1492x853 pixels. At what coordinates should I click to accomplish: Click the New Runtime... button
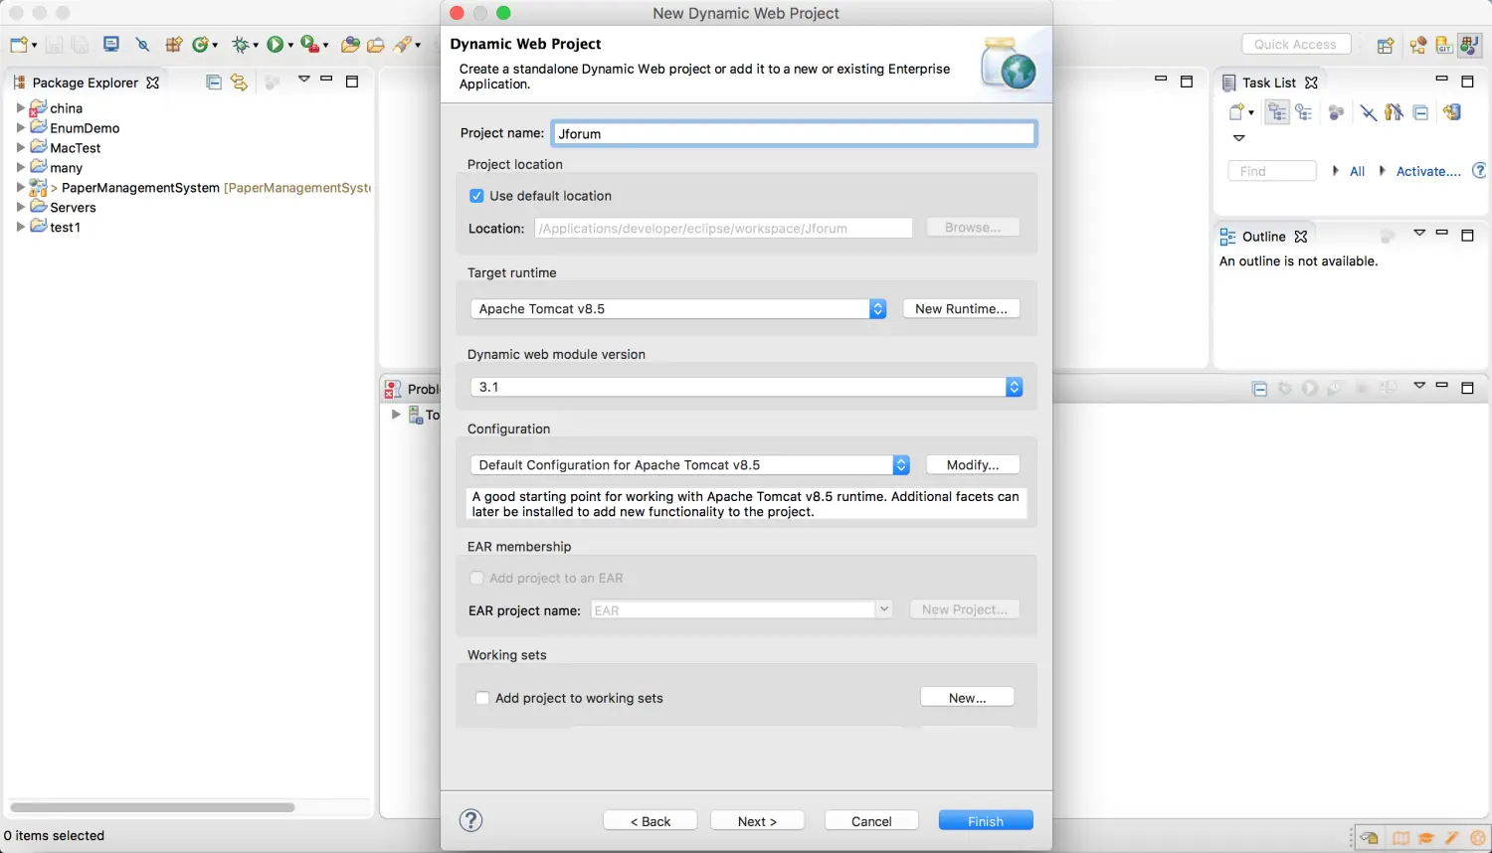pos(961,309)
